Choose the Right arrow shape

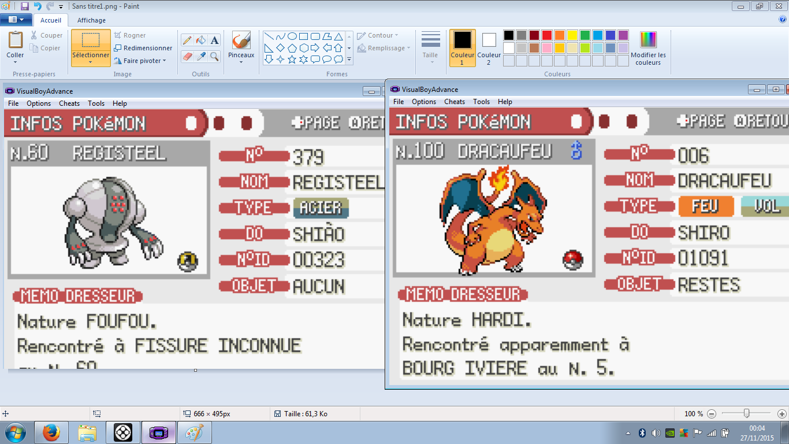pos(315,47)
